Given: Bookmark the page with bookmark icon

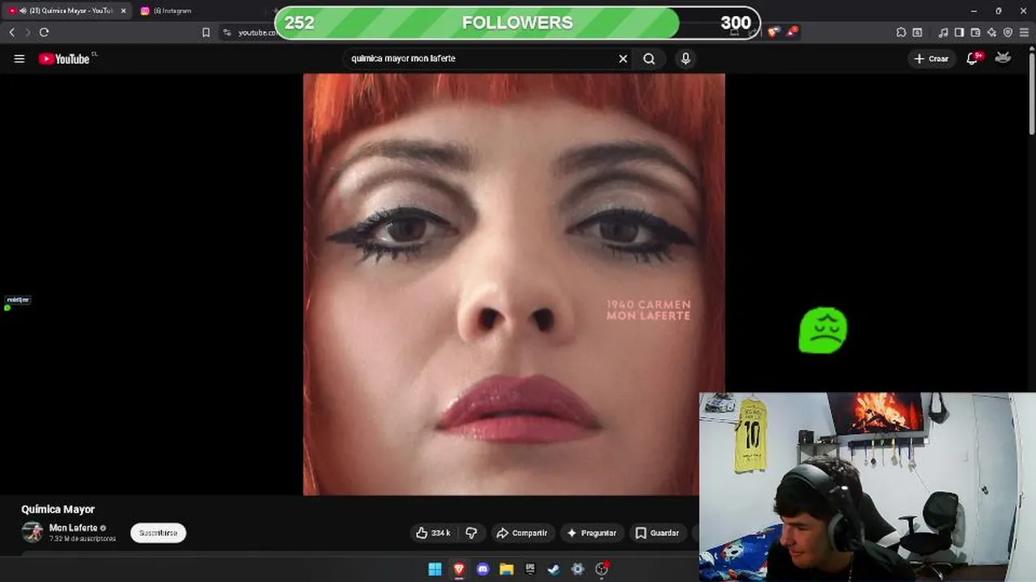Looking at the screenshot, I should pos(206,32).
